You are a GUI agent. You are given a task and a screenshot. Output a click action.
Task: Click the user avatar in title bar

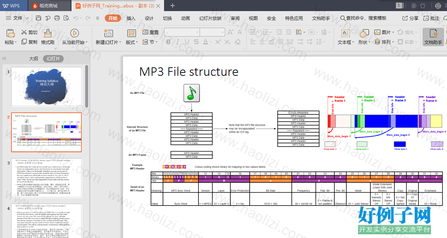438,6
